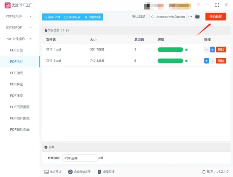Click the version refresh icon
The height and width of the screenshot is (177, 233).
204,172
